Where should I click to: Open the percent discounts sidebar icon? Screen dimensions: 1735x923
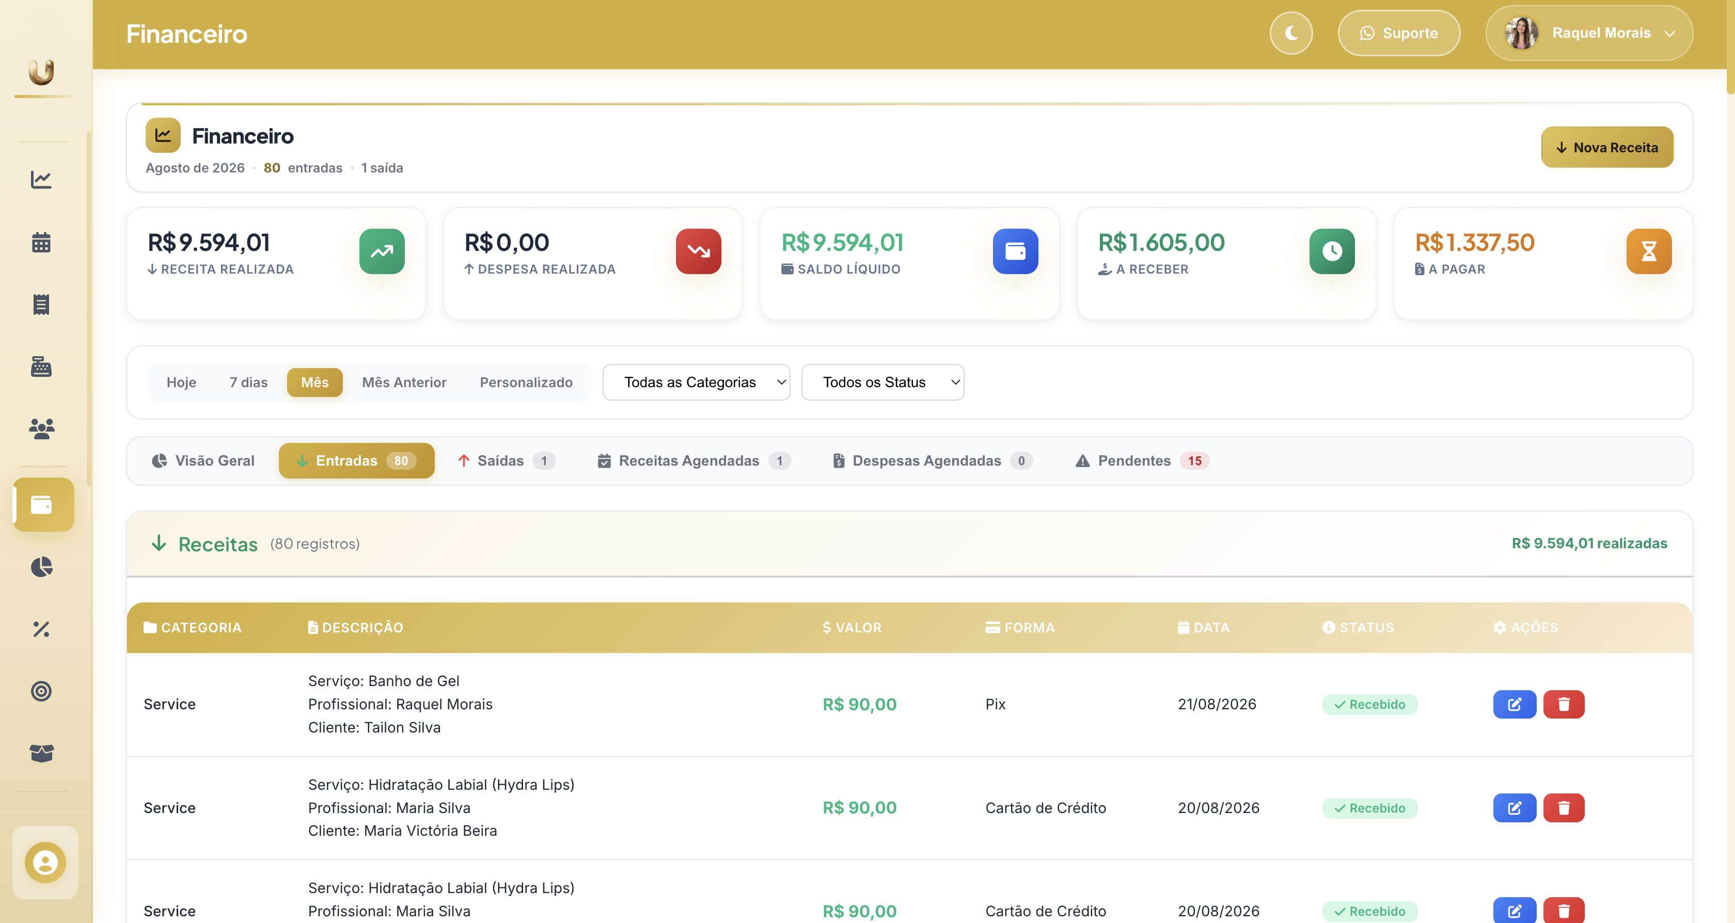point(41,629)
